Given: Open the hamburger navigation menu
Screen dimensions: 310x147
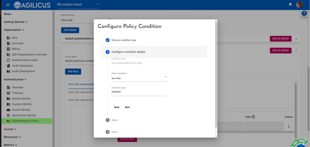Looking at the screenshot, I should click(x=8, y=5).
